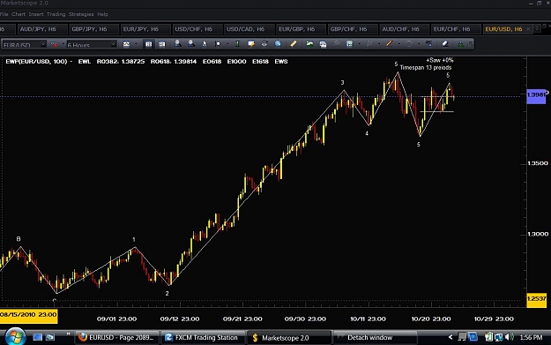Click the comment label icon
This screenshot has height=345, width=551.
point(251,44)
